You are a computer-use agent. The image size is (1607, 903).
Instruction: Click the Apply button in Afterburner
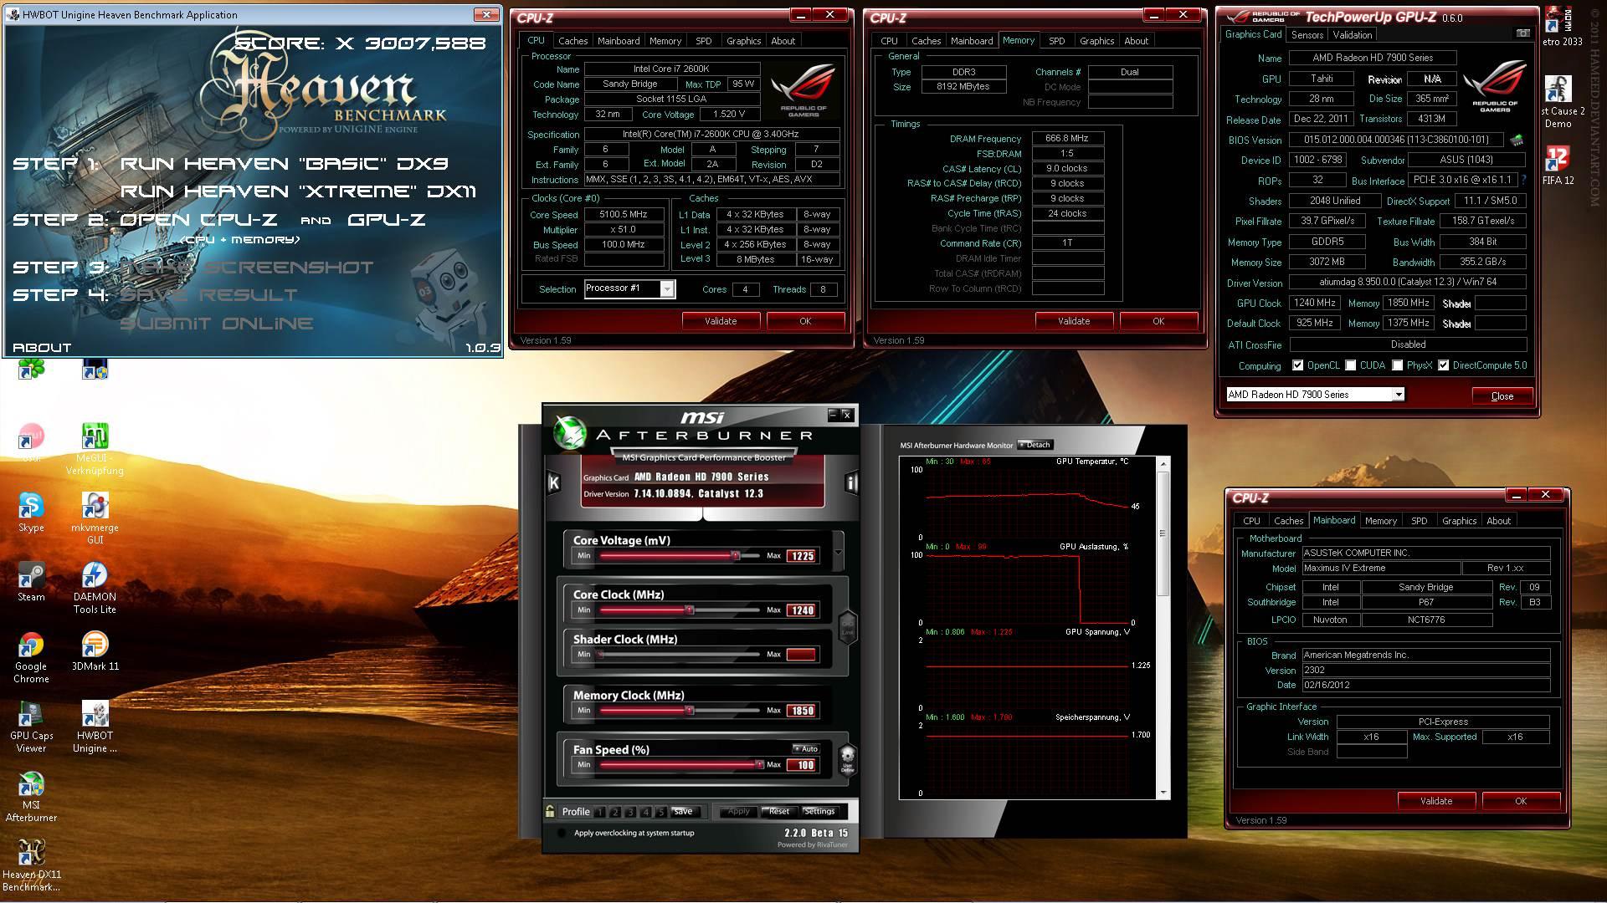point(738,811)
